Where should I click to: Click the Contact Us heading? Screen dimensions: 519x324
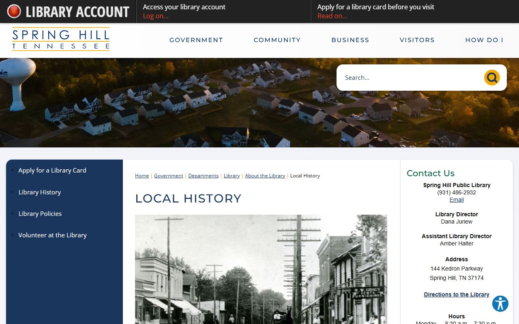tap(431, 173)
